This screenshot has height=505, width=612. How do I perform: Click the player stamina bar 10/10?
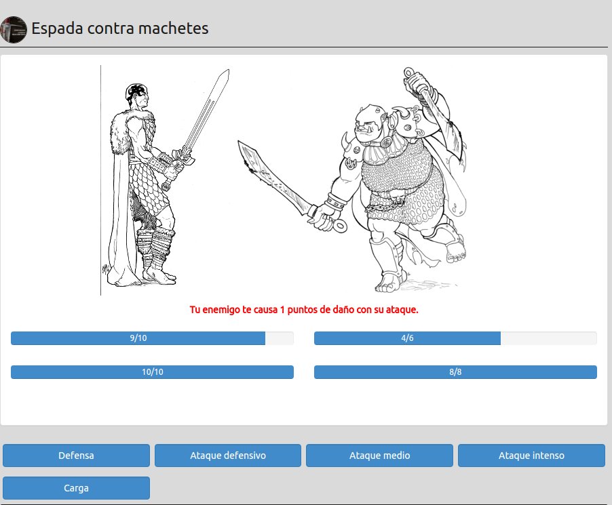(152, 372)
